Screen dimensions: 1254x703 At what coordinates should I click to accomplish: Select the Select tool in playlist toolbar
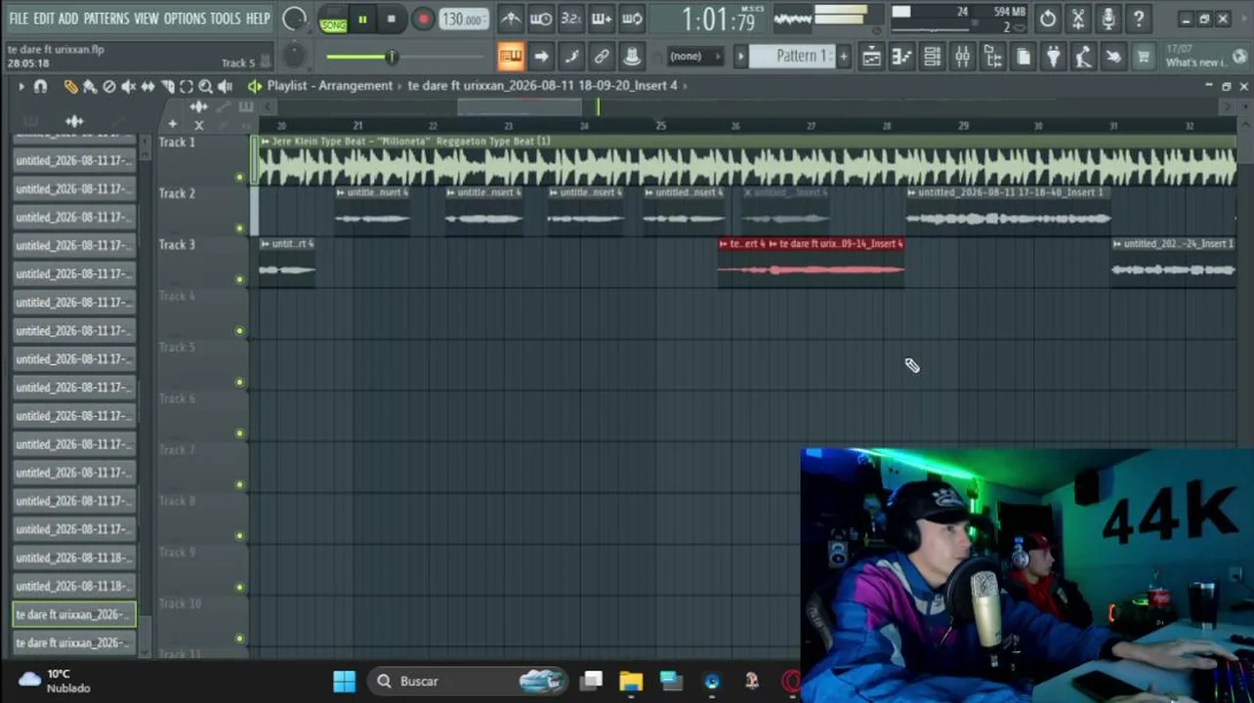pos(186,87)
